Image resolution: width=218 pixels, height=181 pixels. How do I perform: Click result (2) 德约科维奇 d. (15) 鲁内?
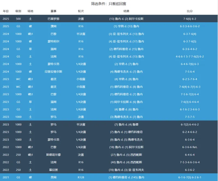click(x=126, y=49)
